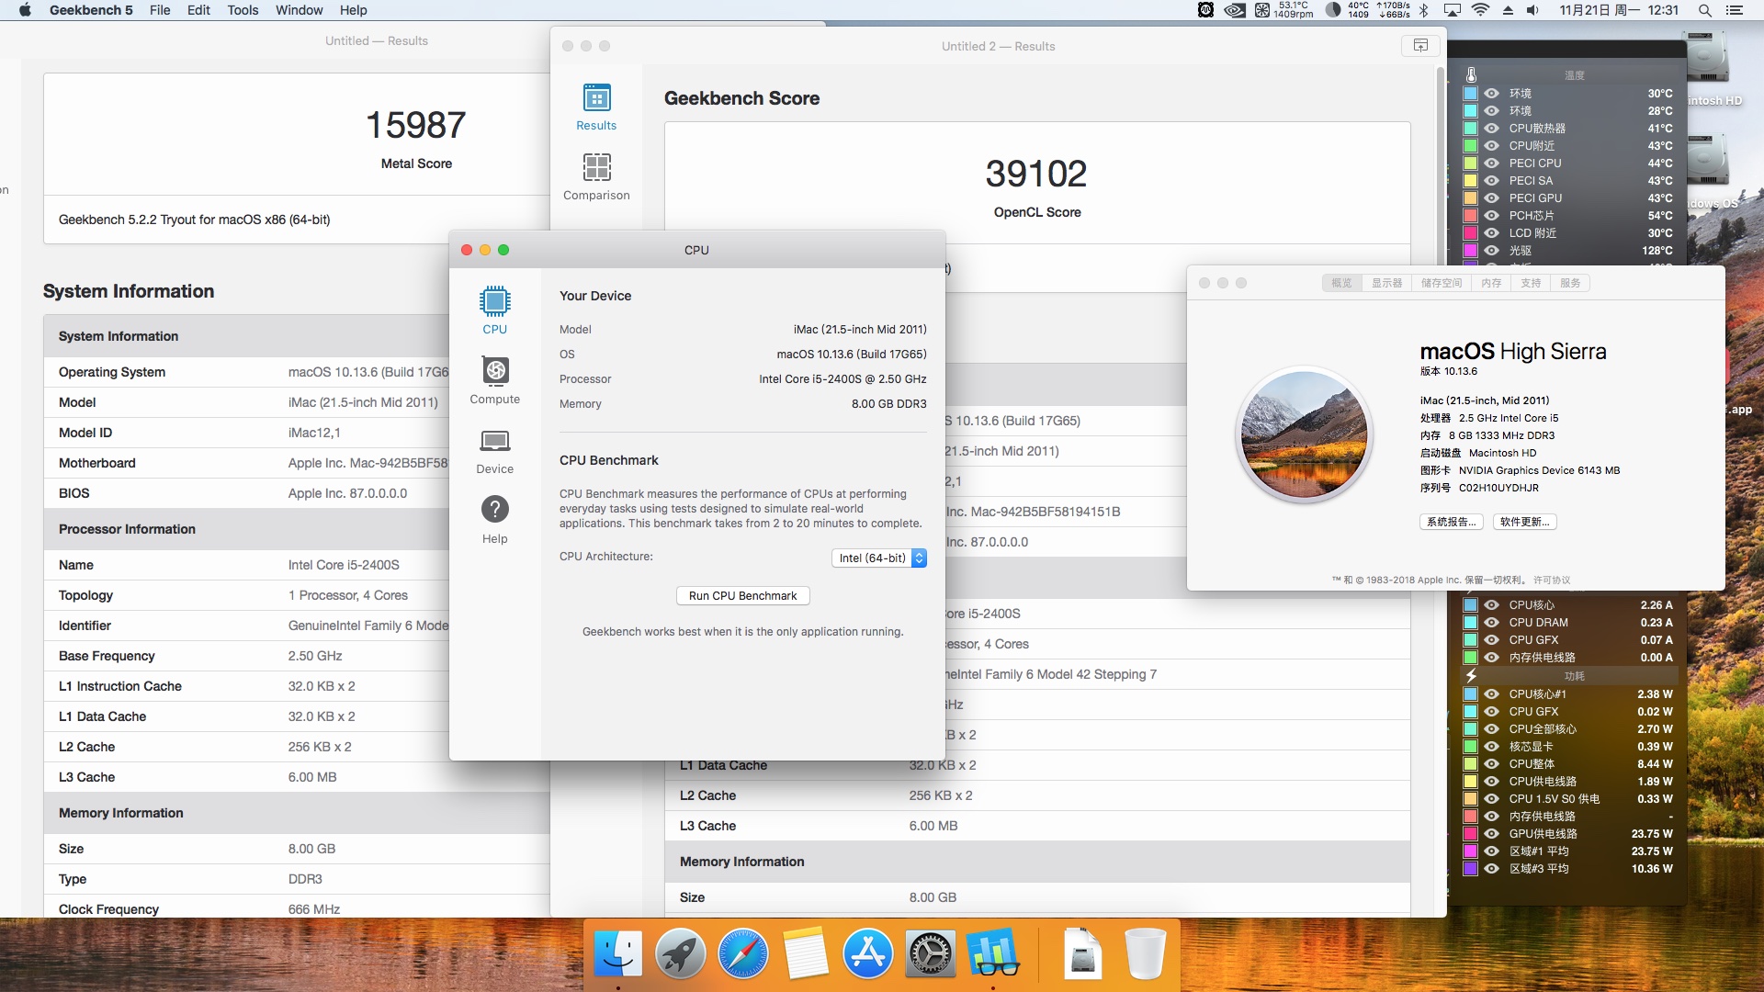Screen dimensions: 1764x992
Task: Click the Apple menu icon
Action: click(x=25, y=10)
